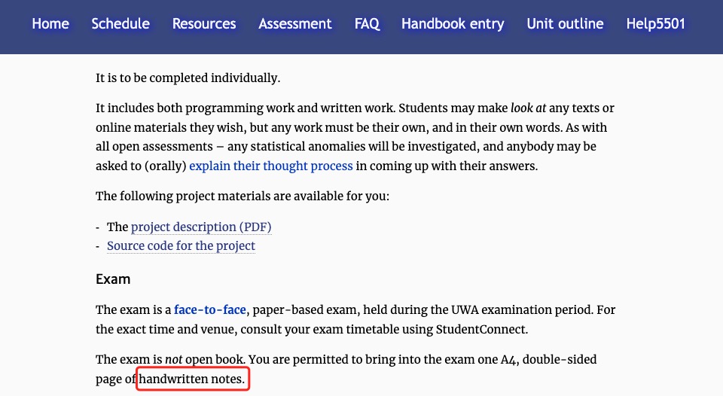This screenshot has height=396, width=723.
Task: Open the Resources nav item
Action: click(x=204, y=24)
